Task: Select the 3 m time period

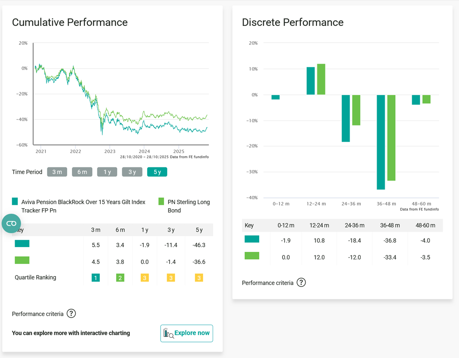Action: (57, 172)
